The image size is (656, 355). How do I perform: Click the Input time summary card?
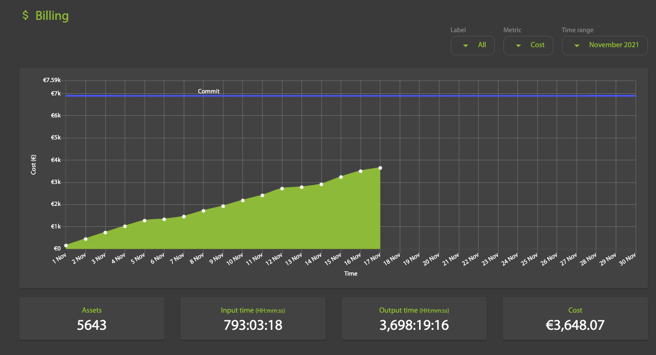253,319
